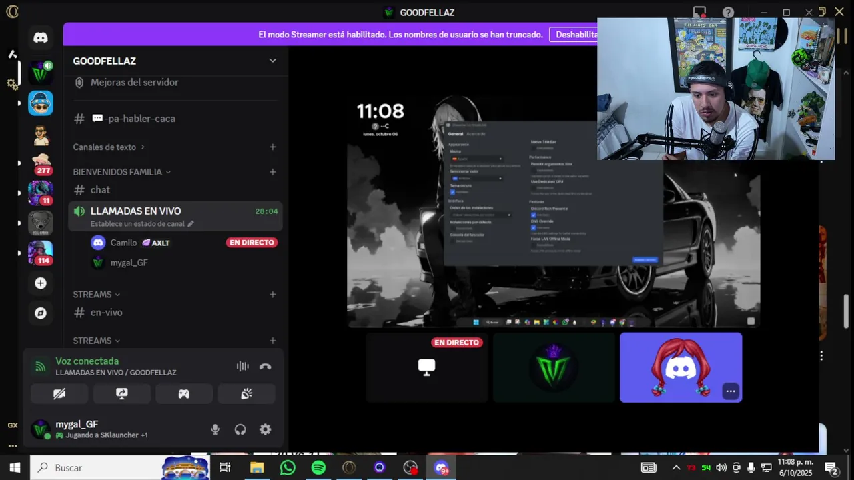Screen dimensions: 854x480
Task: Toggle headphone deafen
Action: (x=240, y=429)
